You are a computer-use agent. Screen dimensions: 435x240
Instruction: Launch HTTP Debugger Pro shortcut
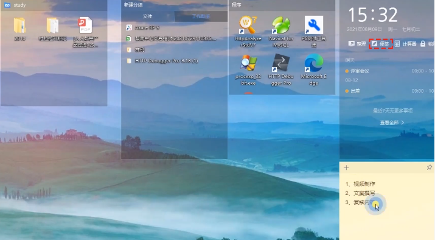click(280, 69)
